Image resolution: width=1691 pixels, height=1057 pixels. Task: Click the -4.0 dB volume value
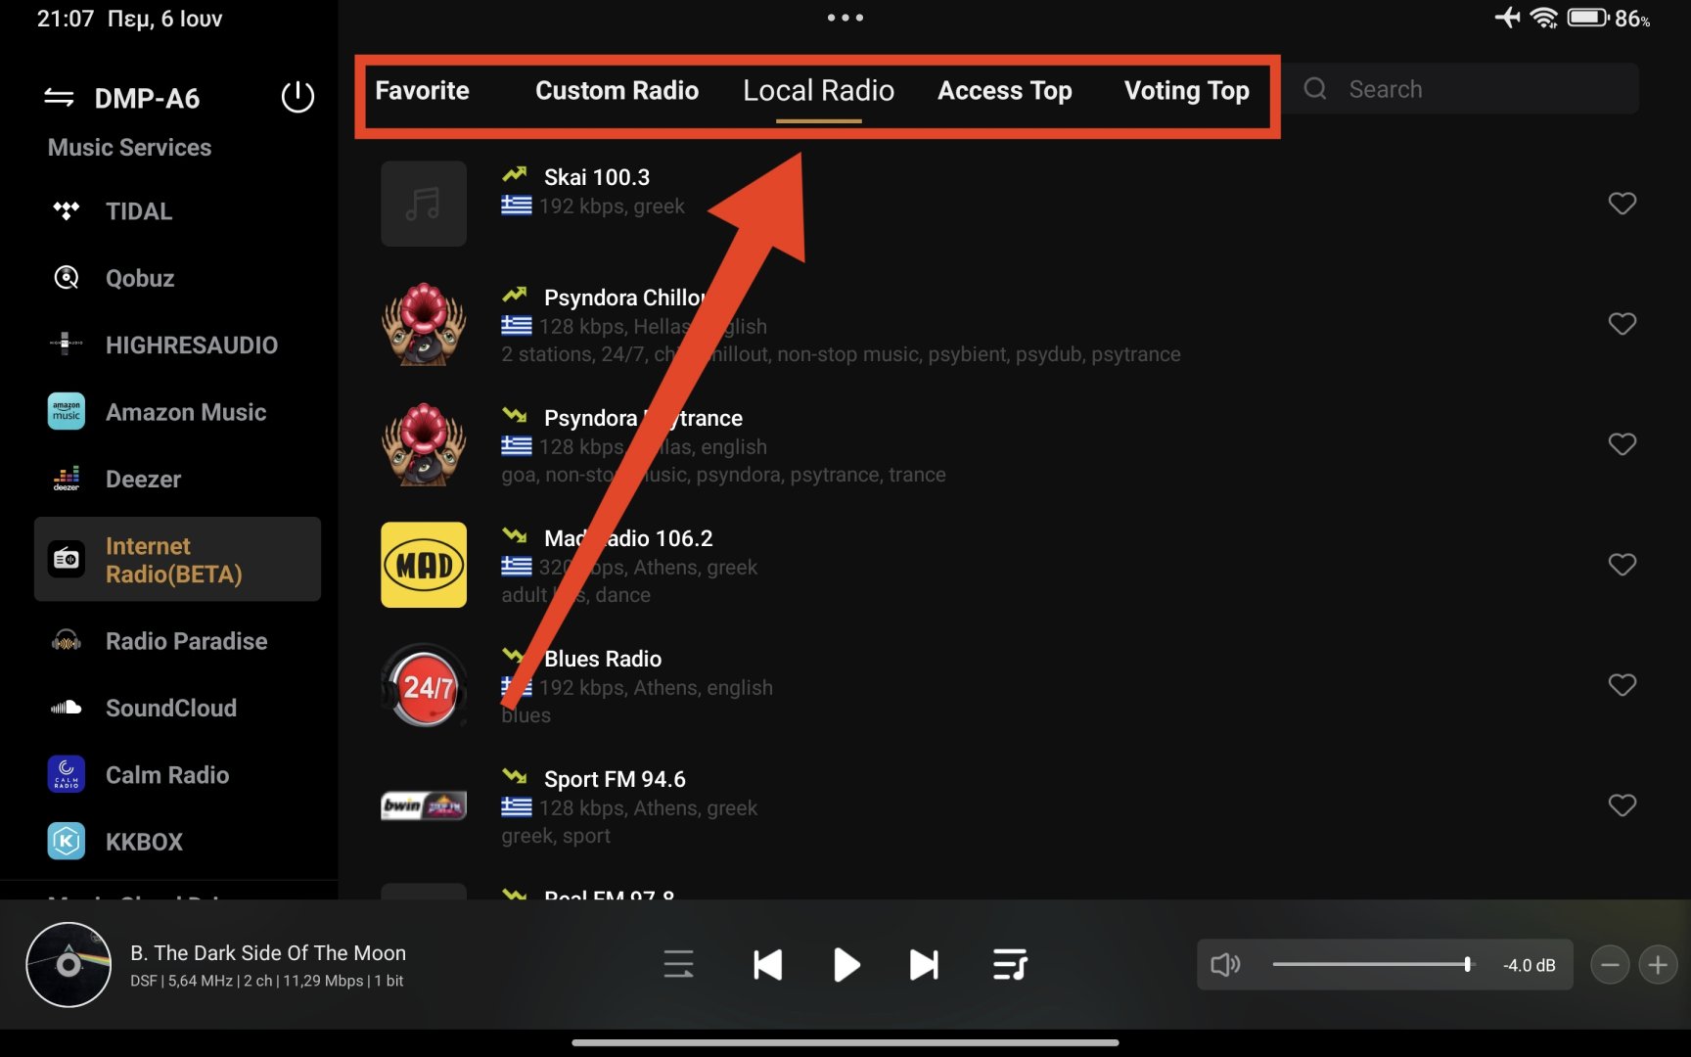coord(1529,965)
